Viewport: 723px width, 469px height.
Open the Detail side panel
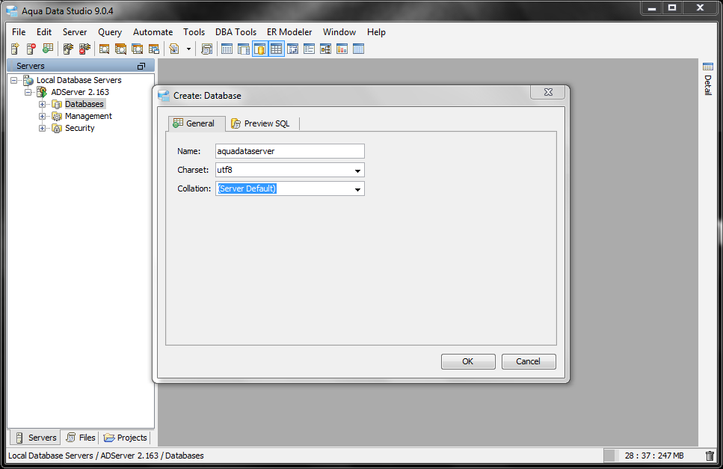point(708,79)
